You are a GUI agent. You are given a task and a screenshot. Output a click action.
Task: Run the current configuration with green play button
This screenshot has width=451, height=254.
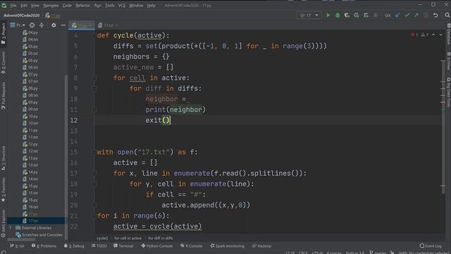coord(328,16)
